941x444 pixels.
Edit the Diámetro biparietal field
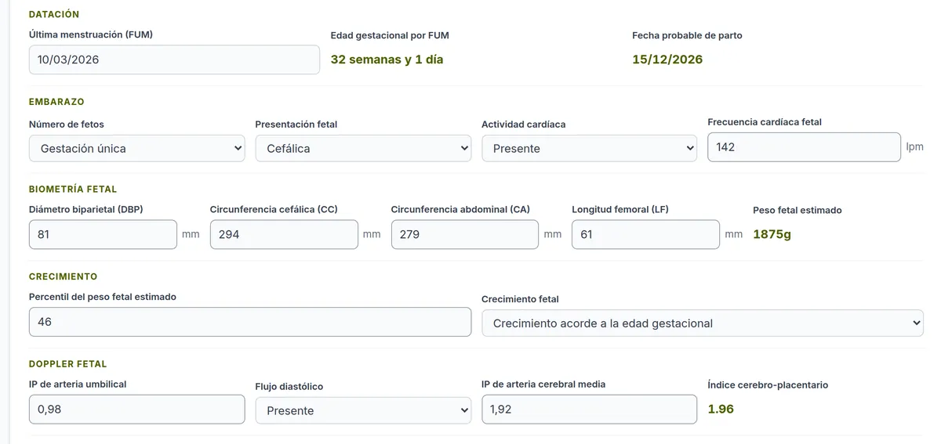point(103,234)
